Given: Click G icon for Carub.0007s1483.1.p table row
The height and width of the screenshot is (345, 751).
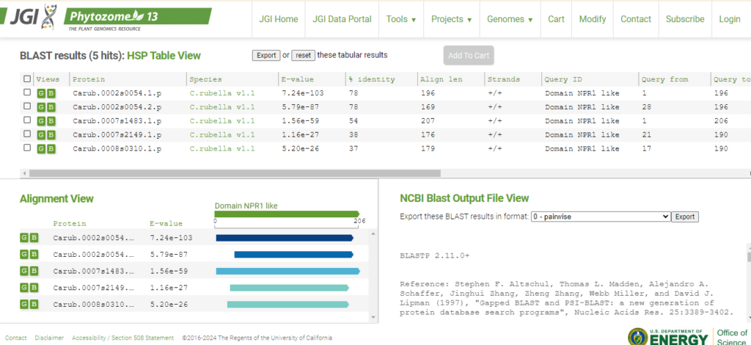Looking at the screenshot, I should pos(41,121).
